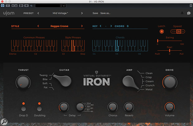This screenshot has height=126, width=193.
Task: Set Speed to 1x
Action: click(x=179, y=31)
